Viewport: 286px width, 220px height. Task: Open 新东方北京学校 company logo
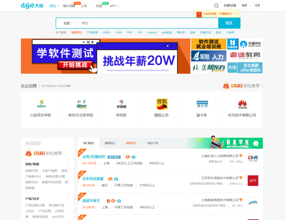(81, 104)
